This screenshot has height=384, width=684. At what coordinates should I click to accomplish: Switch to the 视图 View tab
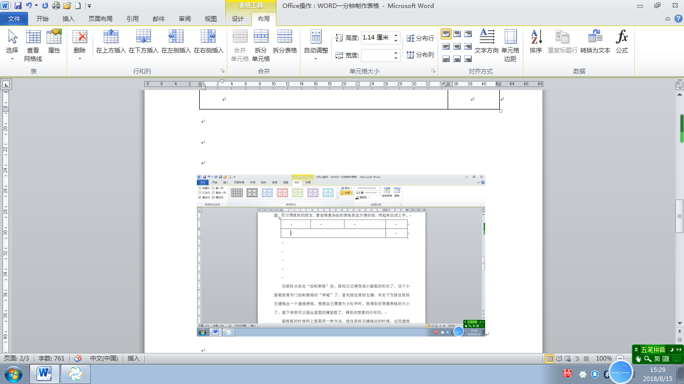pyautogui.click(x=211, y=19)
